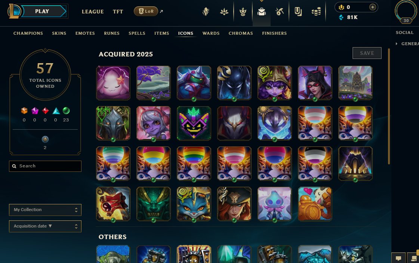Screen dimensions: 419x263
Task: Select the rainbow pride poro icon
Action: click(x=194, y=163)
